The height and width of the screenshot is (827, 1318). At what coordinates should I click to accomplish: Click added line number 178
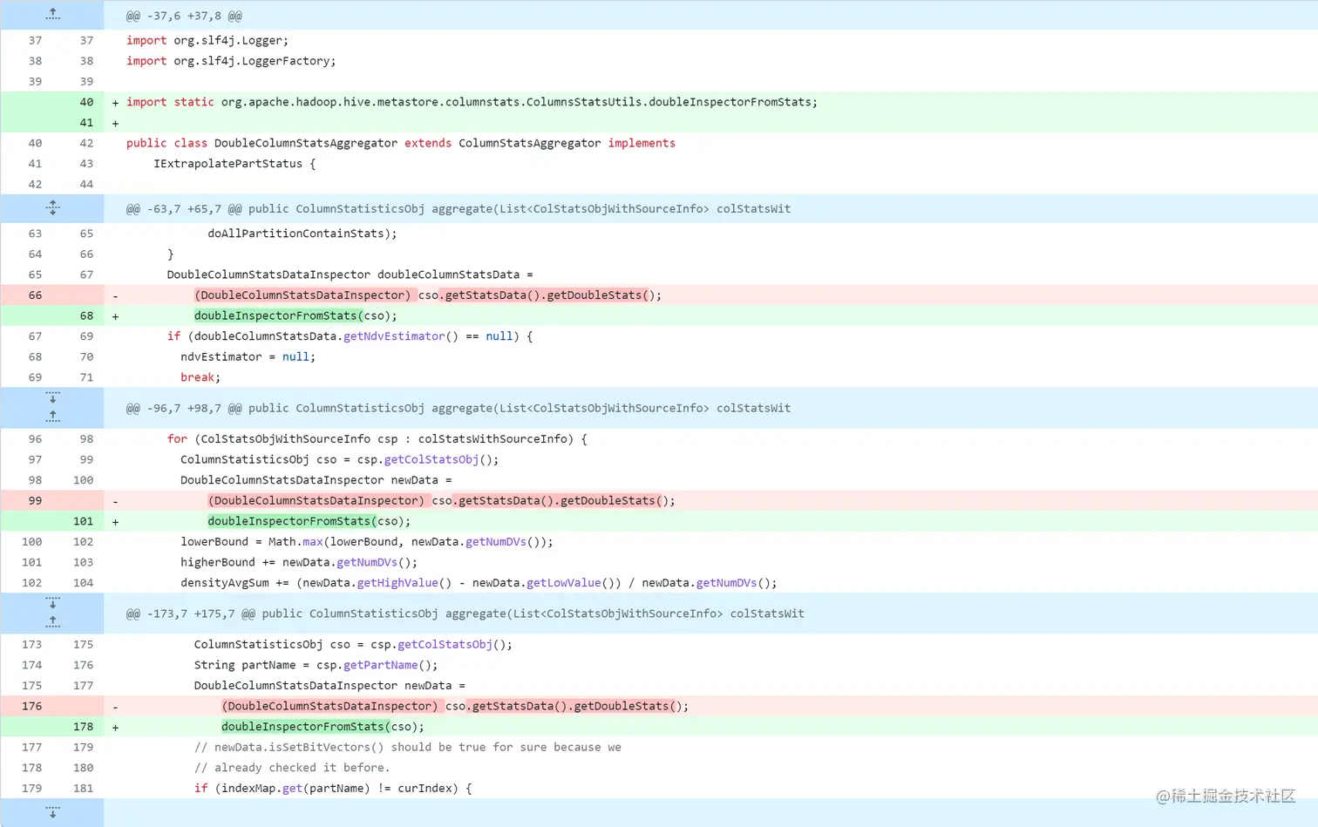pos(83,727)
